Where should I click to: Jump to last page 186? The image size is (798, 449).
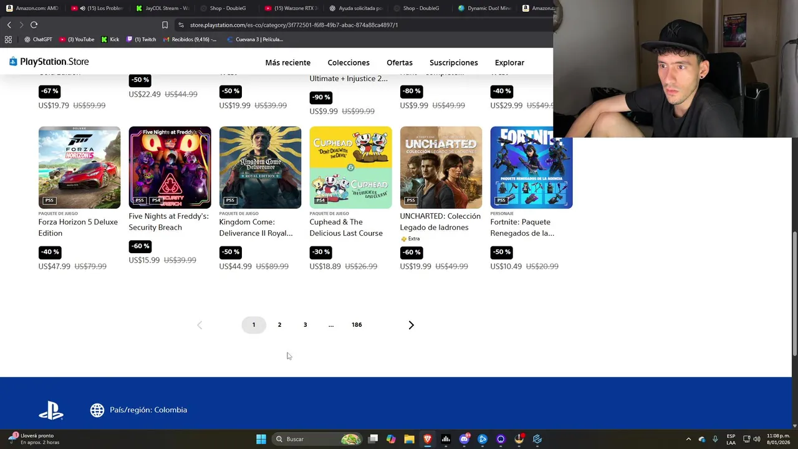[x=357, y=325]
